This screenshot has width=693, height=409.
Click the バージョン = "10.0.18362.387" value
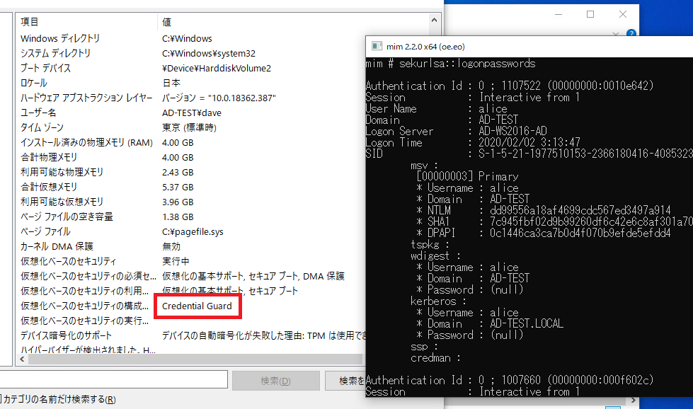coord(219,98)
